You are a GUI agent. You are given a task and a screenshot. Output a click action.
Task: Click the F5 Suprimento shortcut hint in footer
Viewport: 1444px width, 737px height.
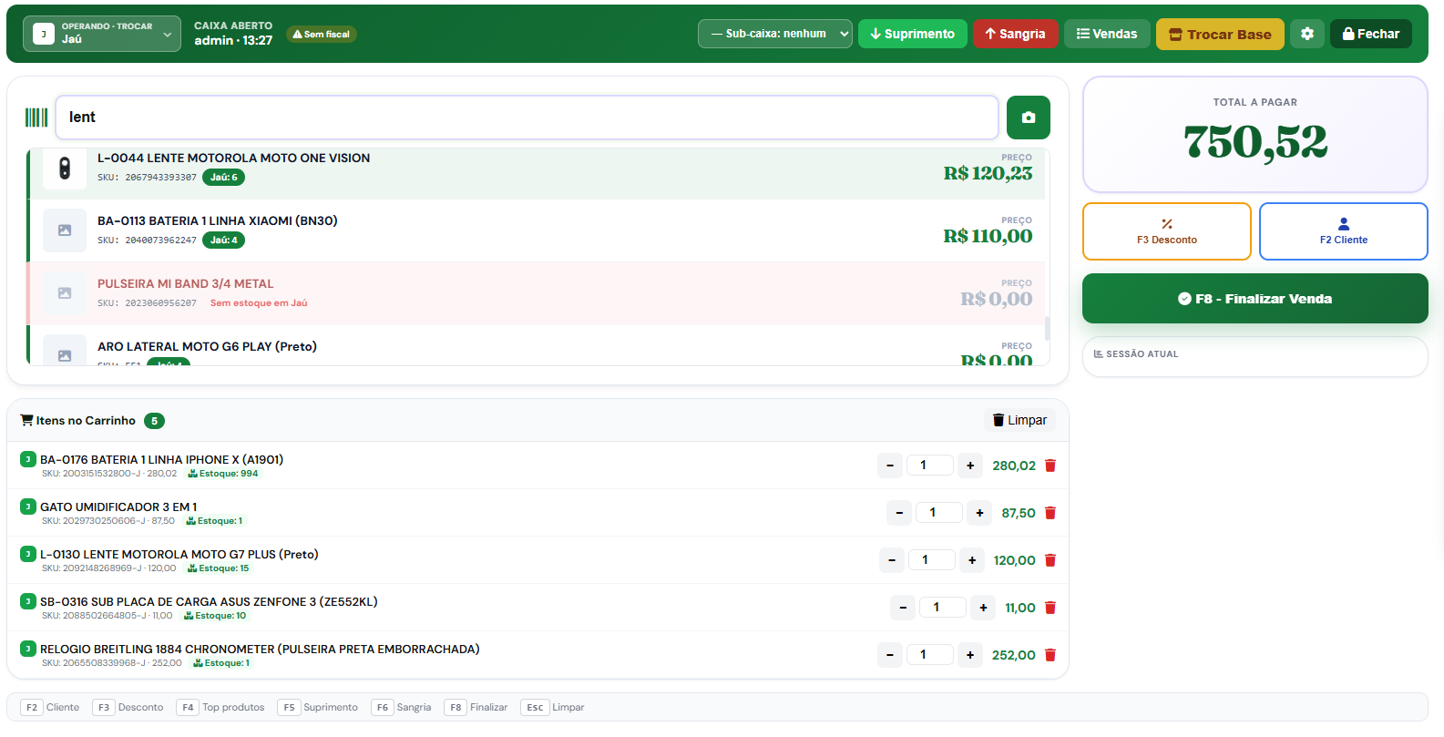[318, 708]
